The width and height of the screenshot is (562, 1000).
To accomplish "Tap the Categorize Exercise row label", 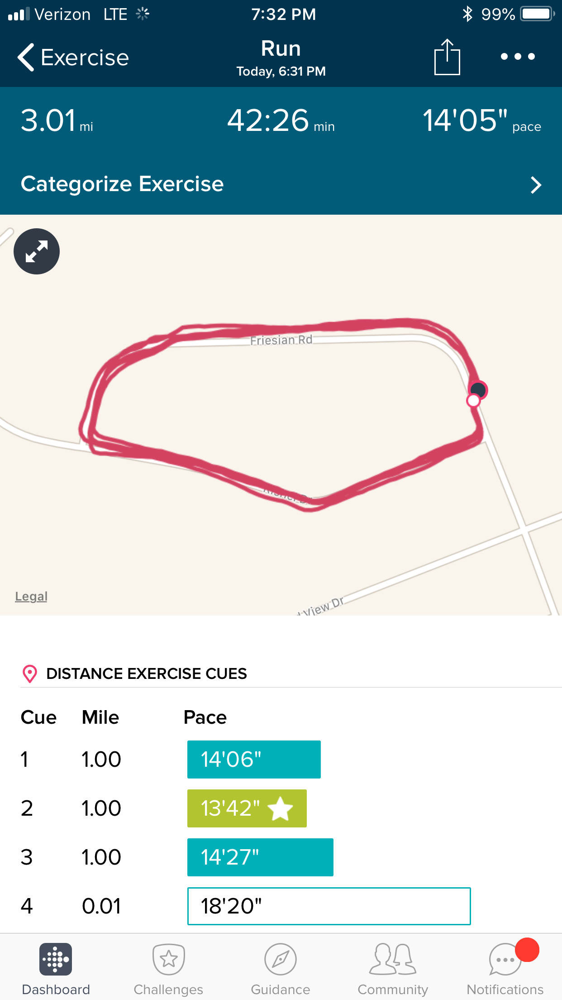I will tap(122, 184).
